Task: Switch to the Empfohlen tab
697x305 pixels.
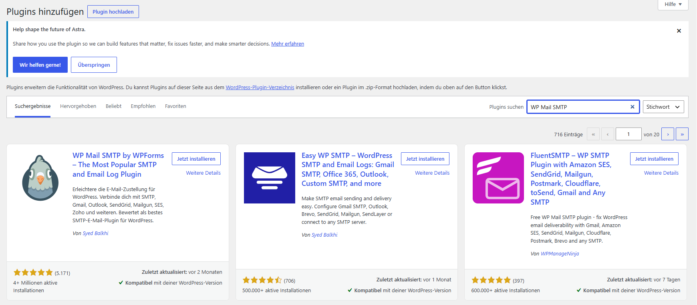Action: 143,106
